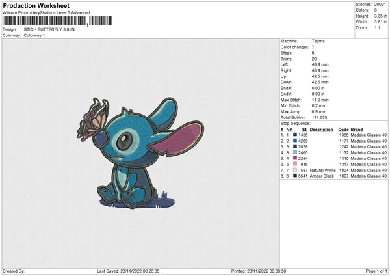Click the Min Stitch value 0.2 mm
This screenshot has width=390, height=276.
(319, 105)
